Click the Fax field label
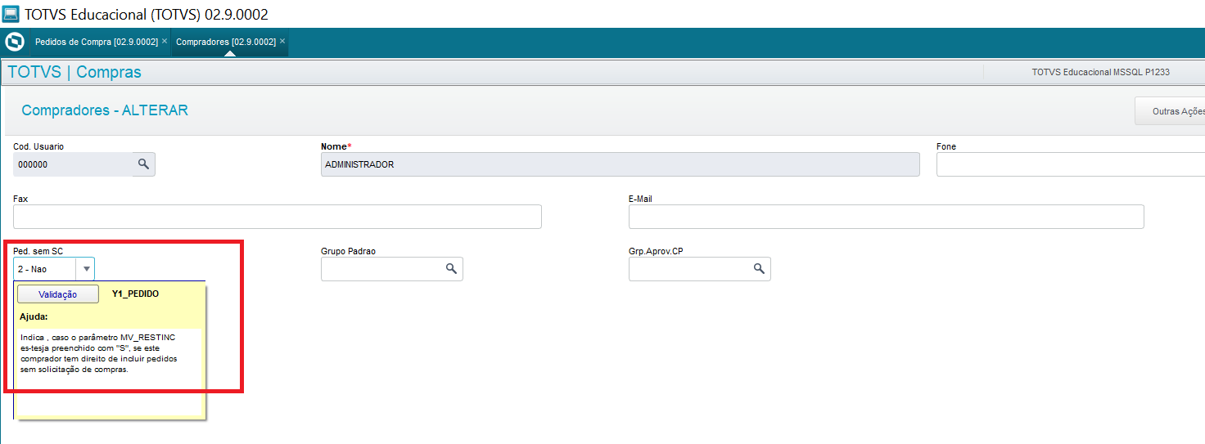Screen dimensions: 1205x444 click(x=20, y=199)
